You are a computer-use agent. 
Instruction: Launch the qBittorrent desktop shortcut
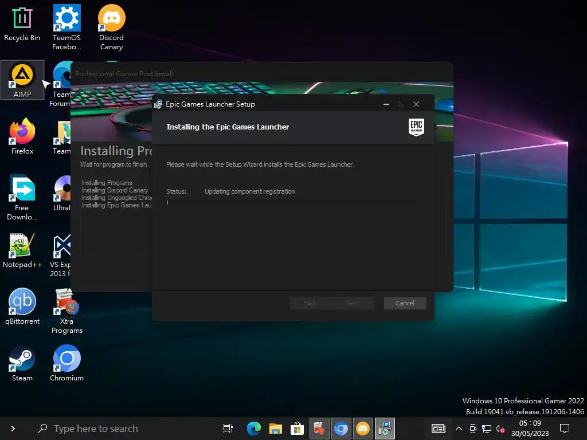click(x=22, y=307)
